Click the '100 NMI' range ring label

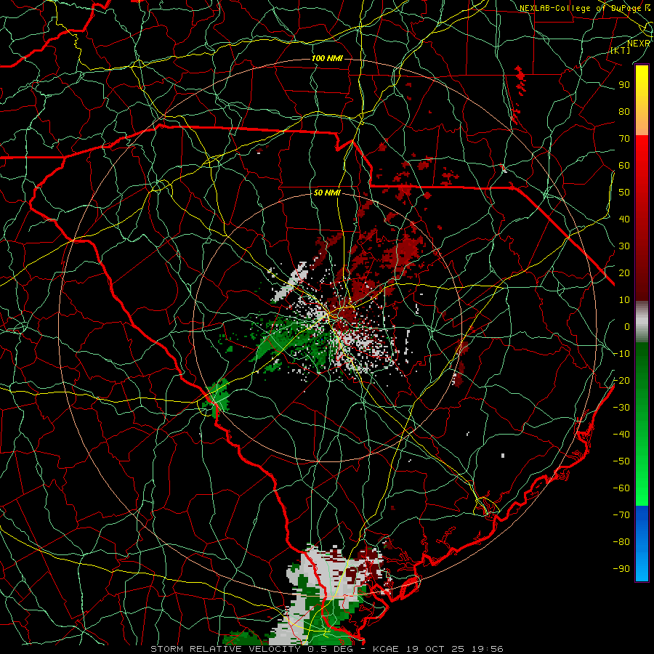point(327,58)
